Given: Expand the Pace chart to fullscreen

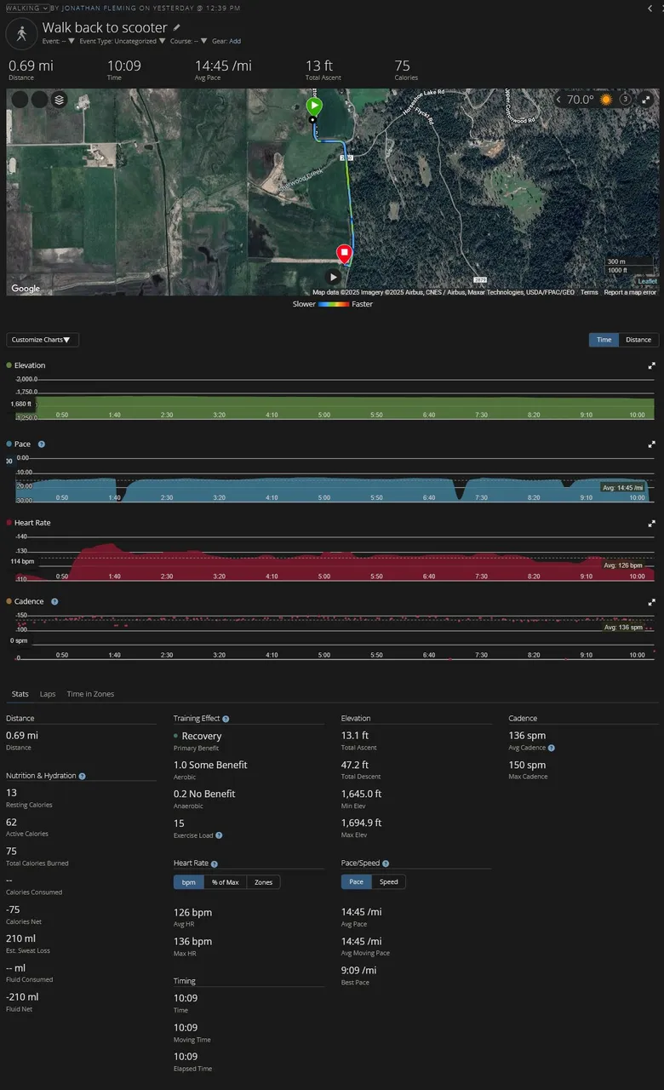Looking at the screenshot, I should (652, 444).
